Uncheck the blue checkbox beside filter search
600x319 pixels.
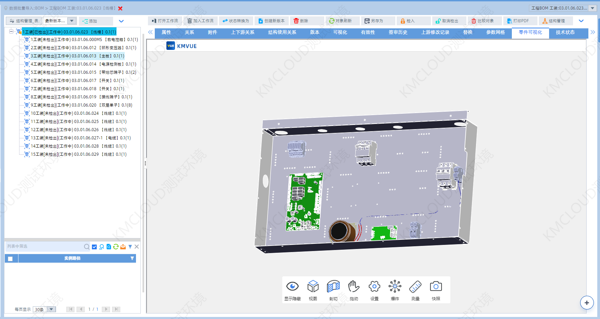pos(94,247)
